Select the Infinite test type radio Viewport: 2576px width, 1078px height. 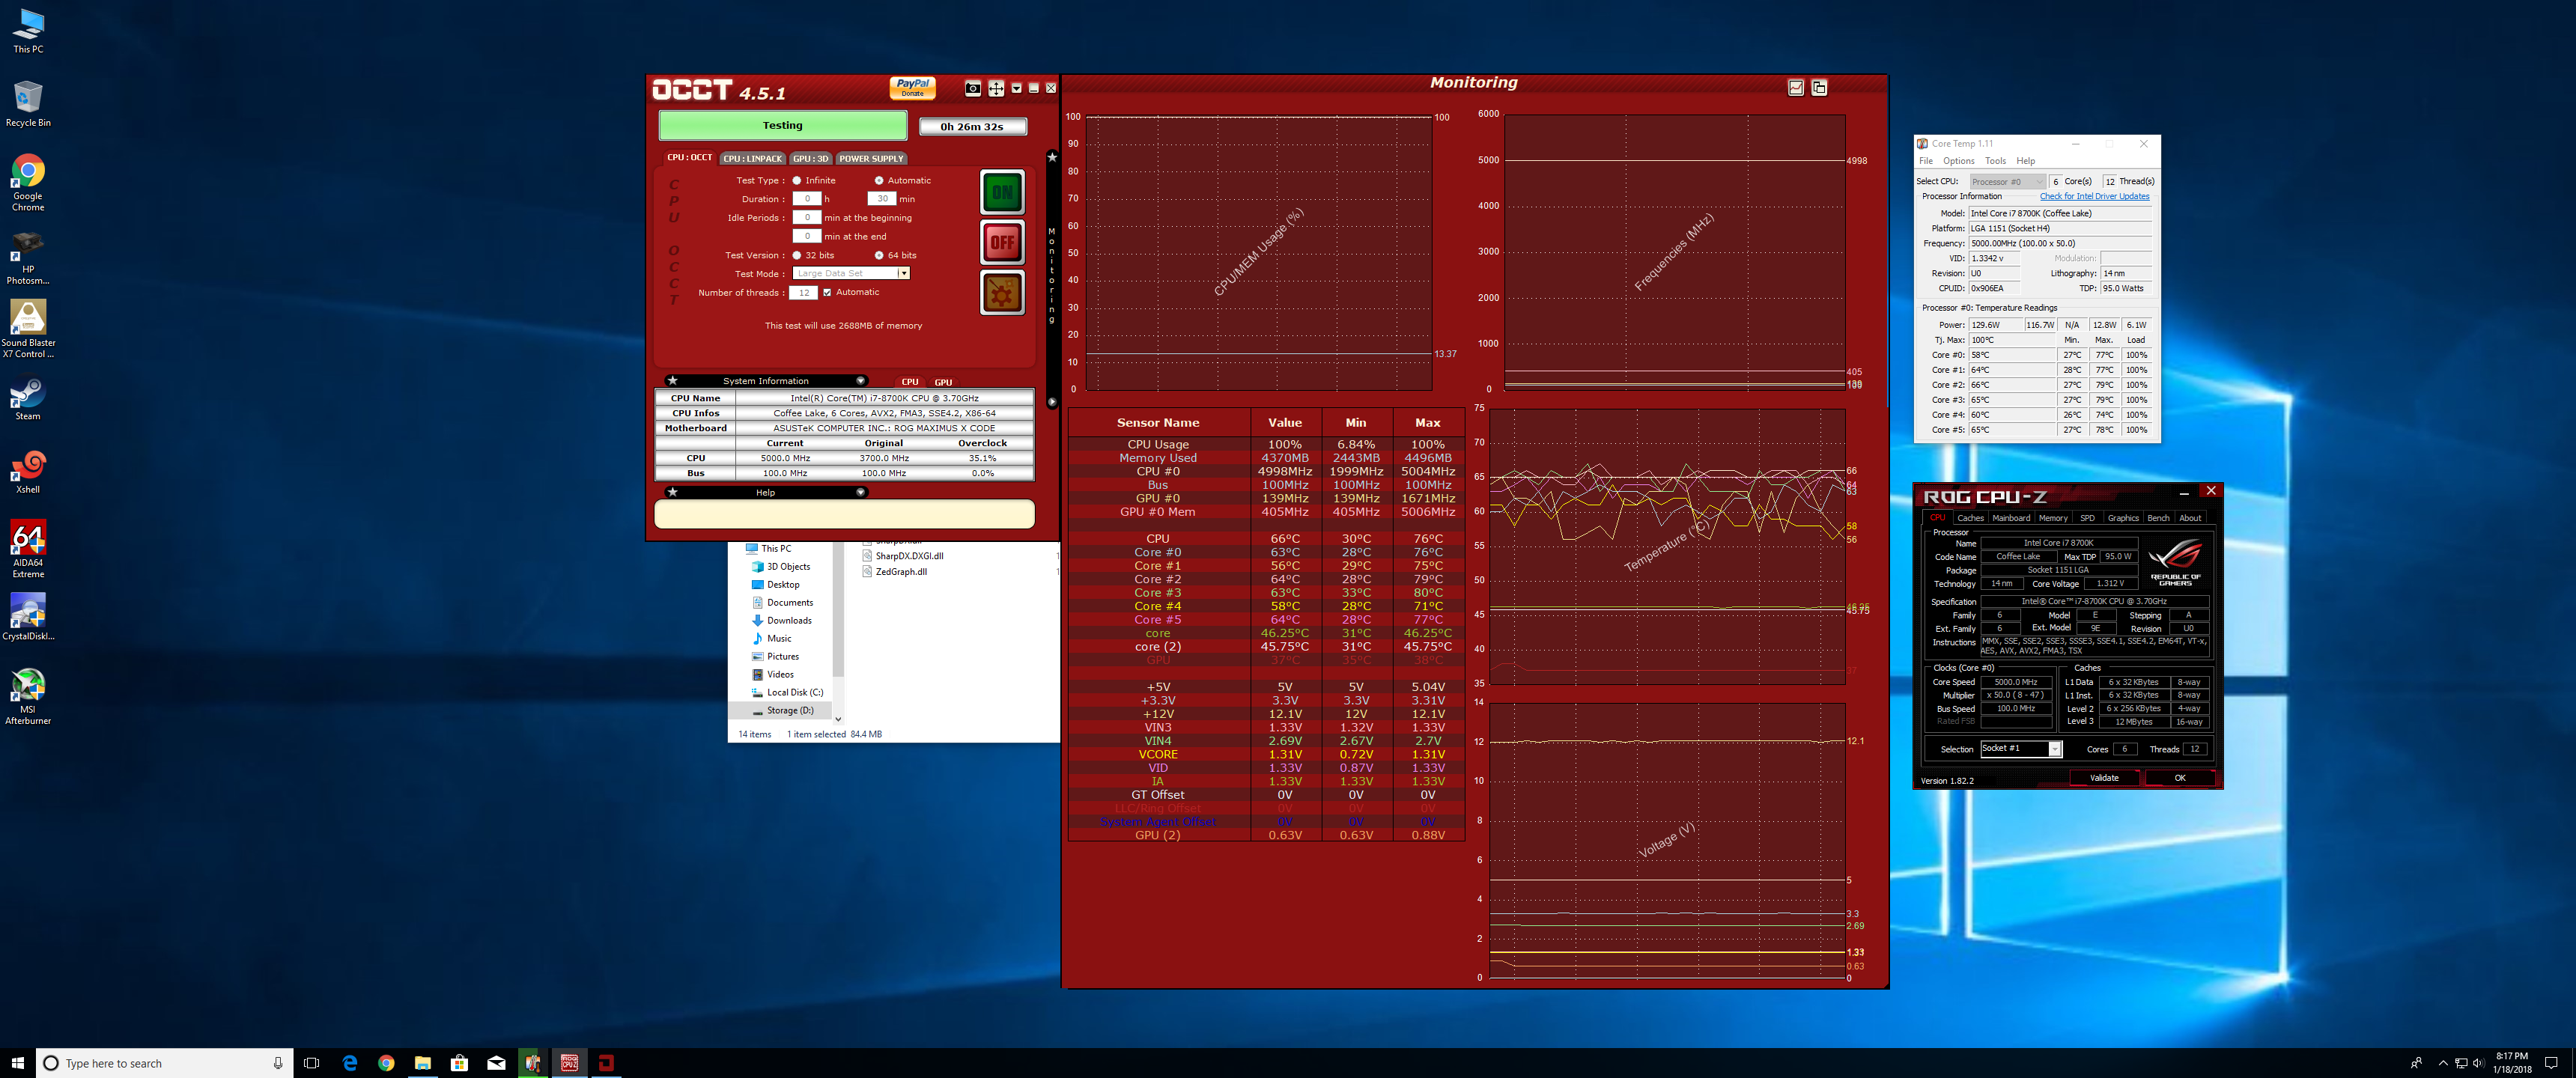pos(797,181)
